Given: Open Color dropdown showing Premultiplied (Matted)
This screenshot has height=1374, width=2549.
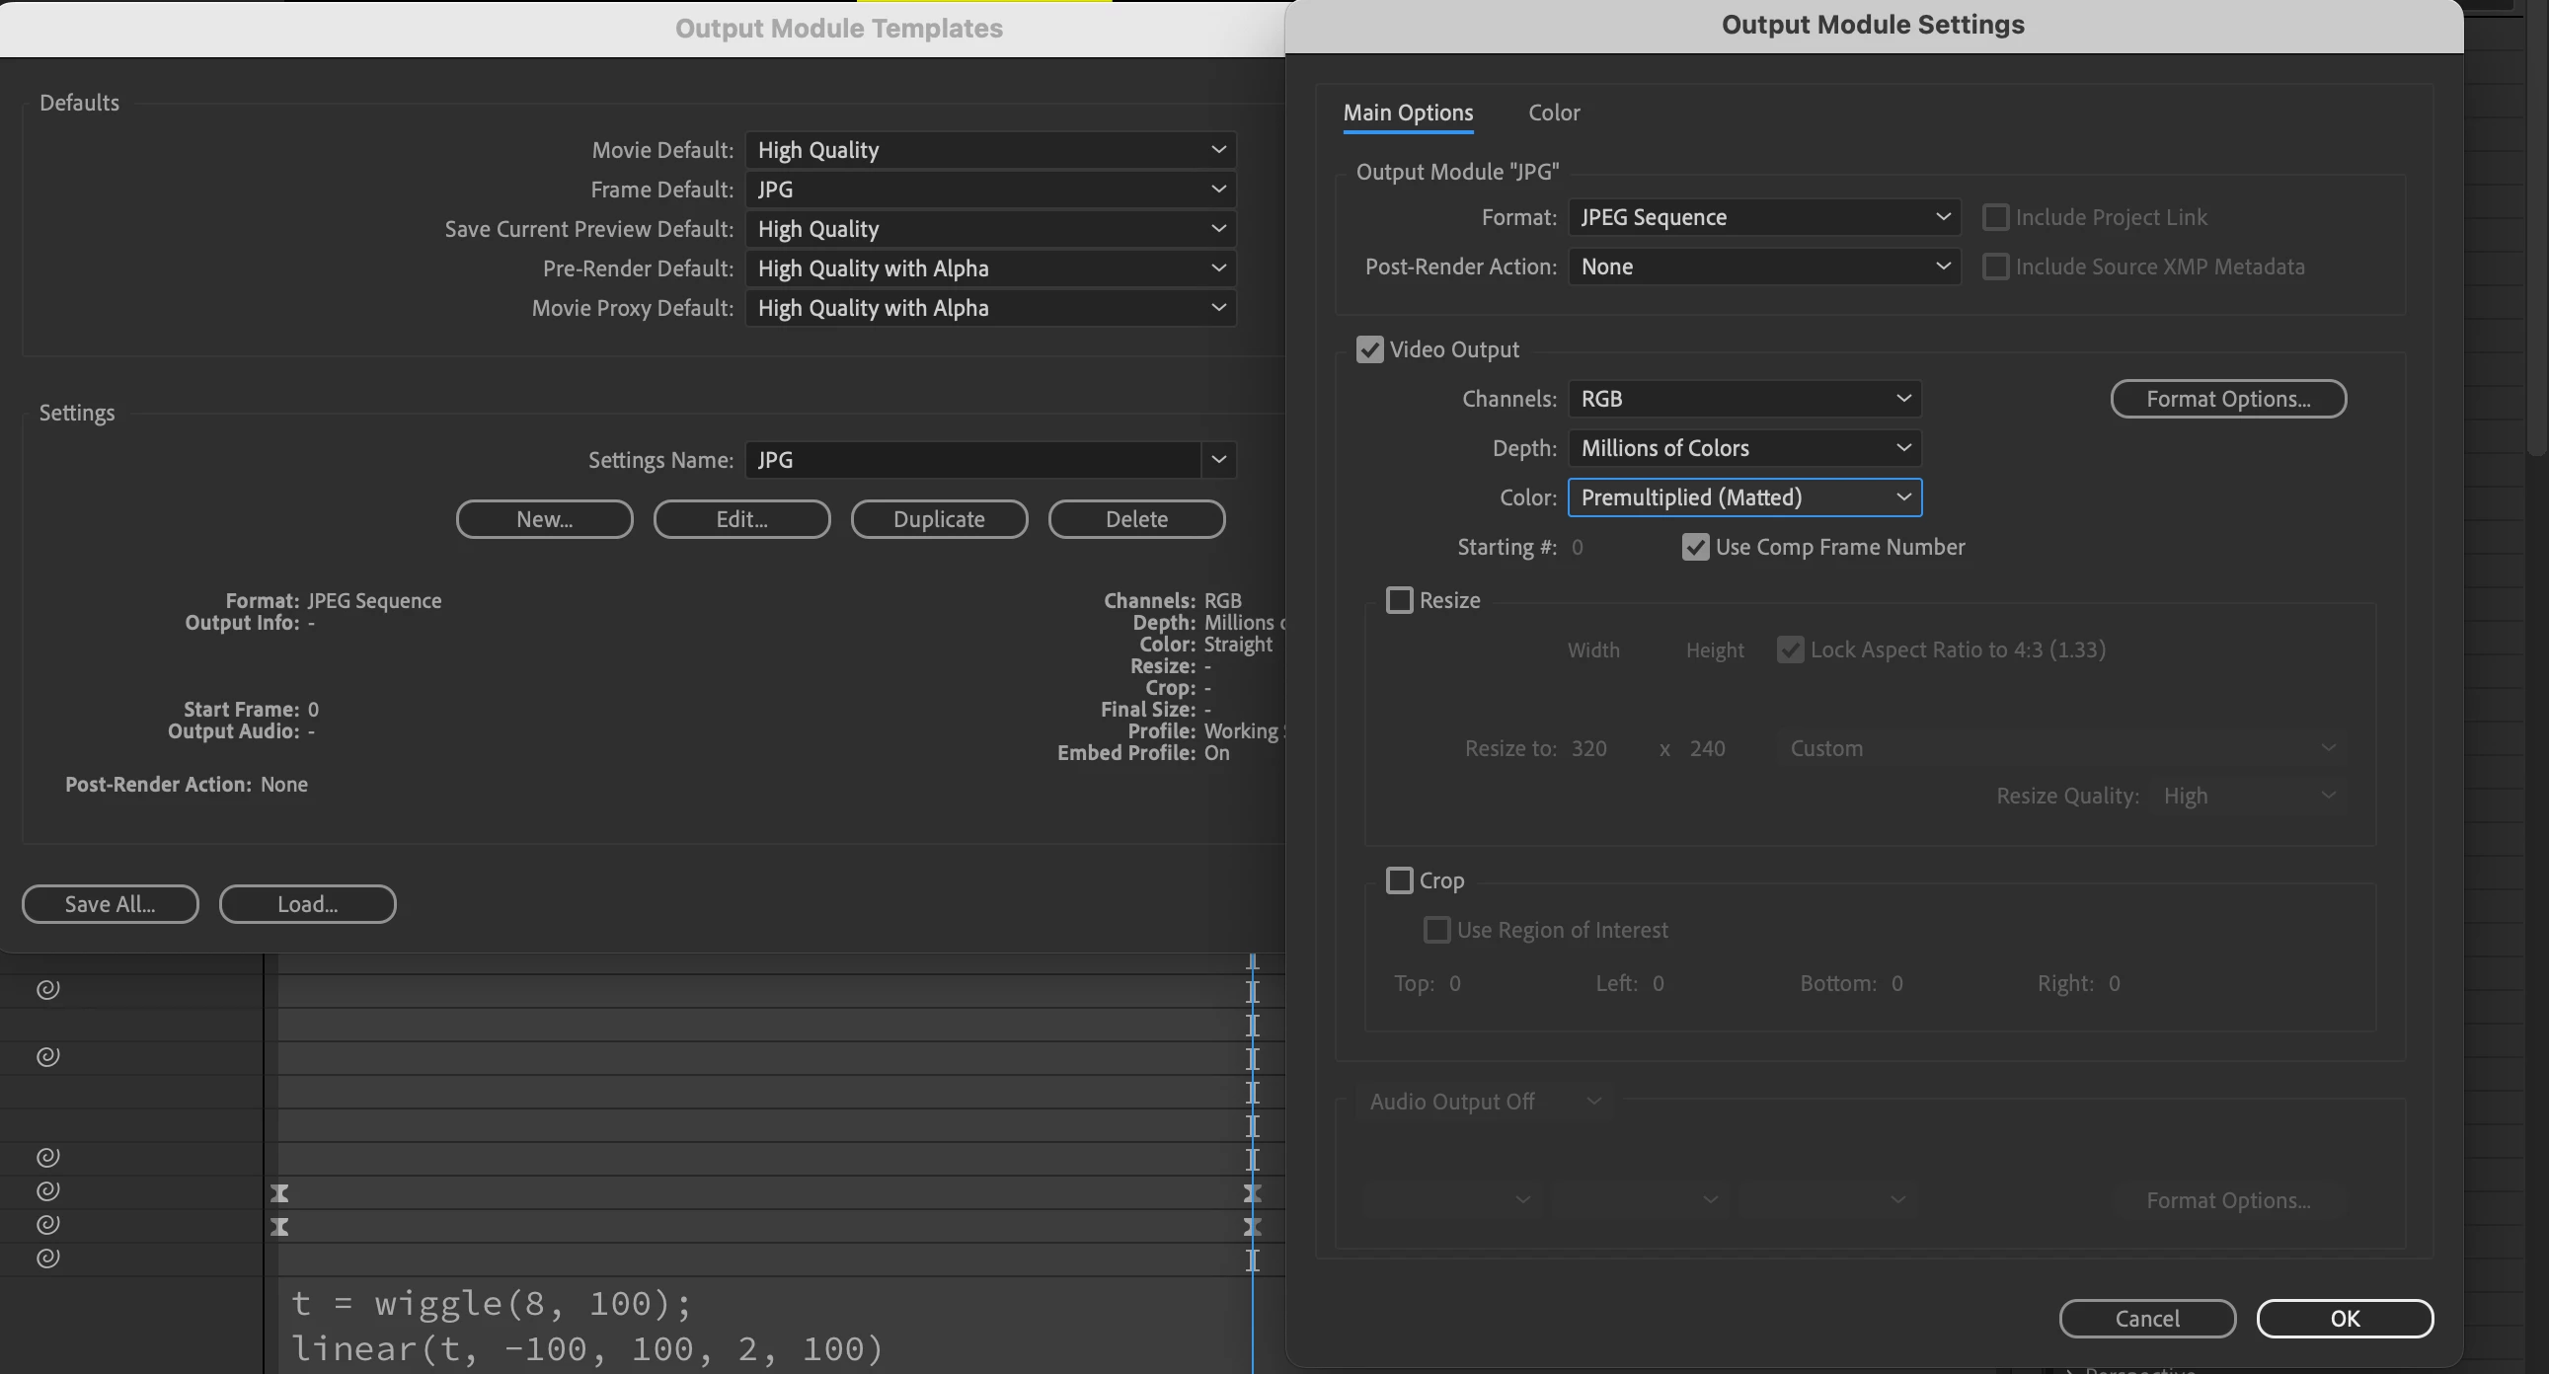Looking at the screenshot, I should click(x=1743, y=497).
